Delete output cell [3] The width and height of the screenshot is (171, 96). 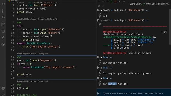tap(100, 65)
